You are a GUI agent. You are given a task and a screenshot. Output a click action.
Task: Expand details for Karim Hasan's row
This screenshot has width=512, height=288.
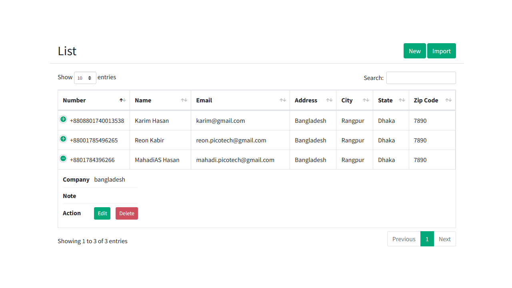(x=63, y=119)
